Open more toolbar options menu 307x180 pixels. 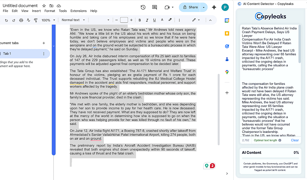tap(179, 20)
